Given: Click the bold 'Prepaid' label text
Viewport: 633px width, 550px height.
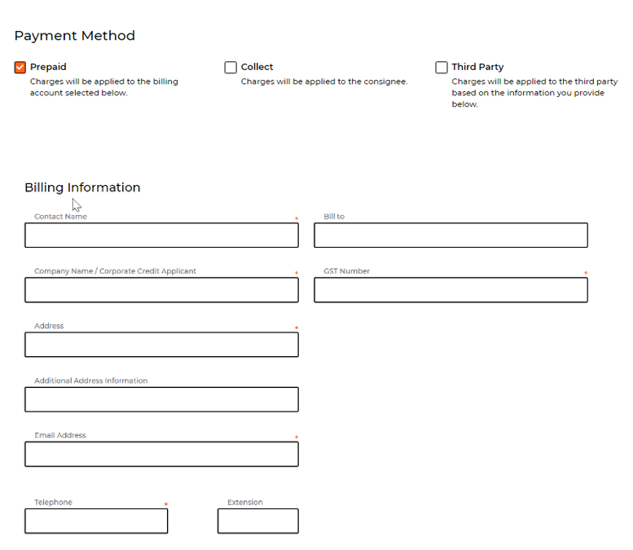Looking at the screenshot, I should pyautogui.click(x=48, y=67).
